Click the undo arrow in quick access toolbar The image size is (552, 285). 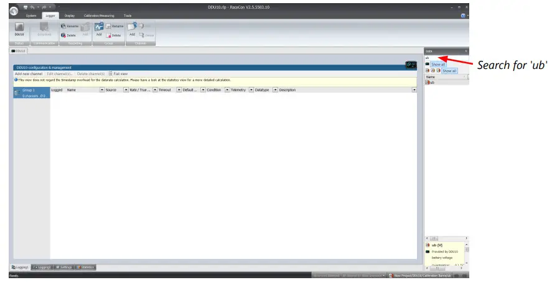33,7
